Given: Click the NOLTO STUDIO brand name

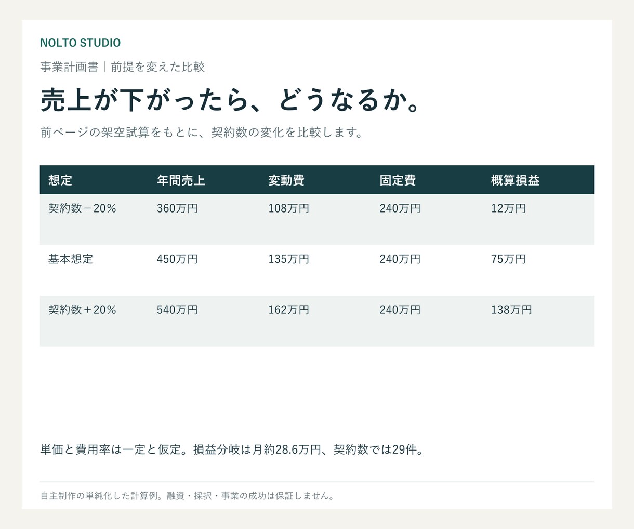Looking at the screenshot, I should coord(80,43).
